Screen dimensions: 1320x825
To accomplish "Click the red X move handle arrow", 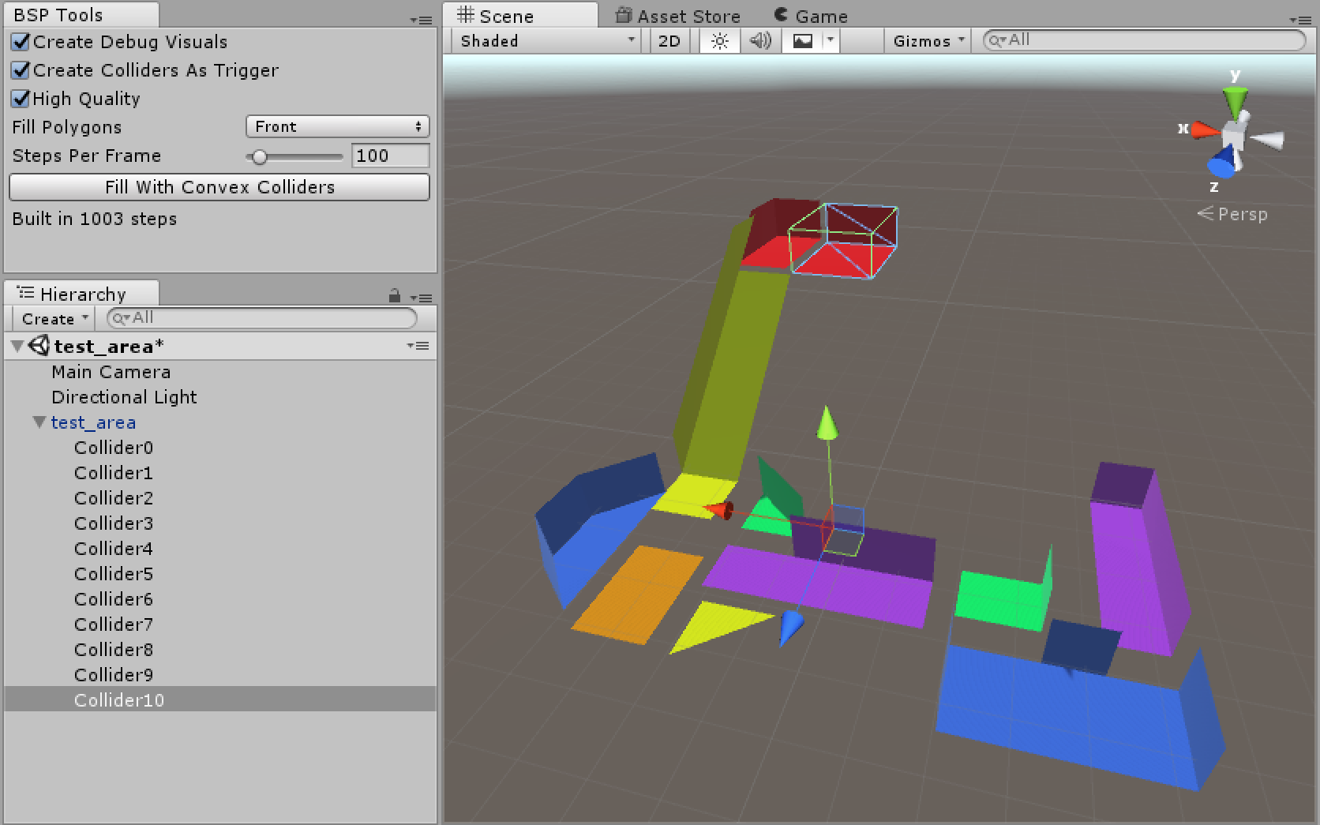I will (719, 509).
